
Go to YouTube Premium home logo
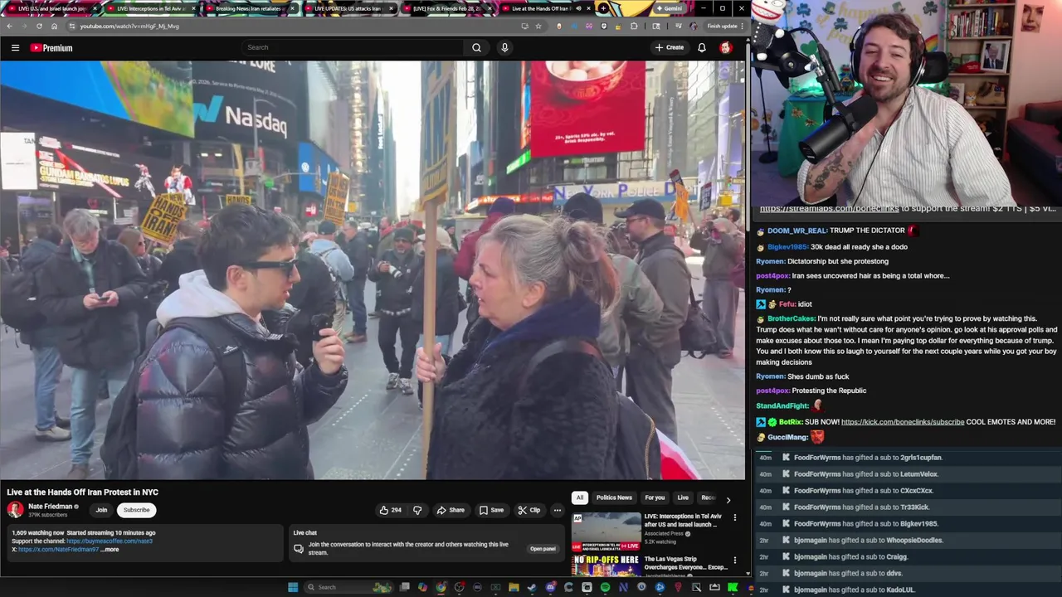[x=51, y=48]
